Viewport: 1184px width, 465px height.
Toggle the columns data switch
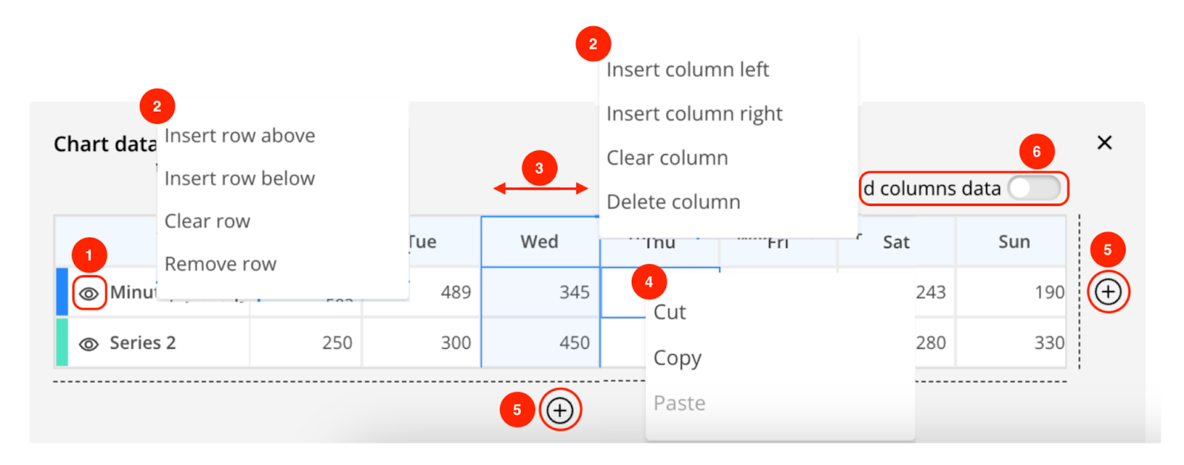click(1035, 188)
